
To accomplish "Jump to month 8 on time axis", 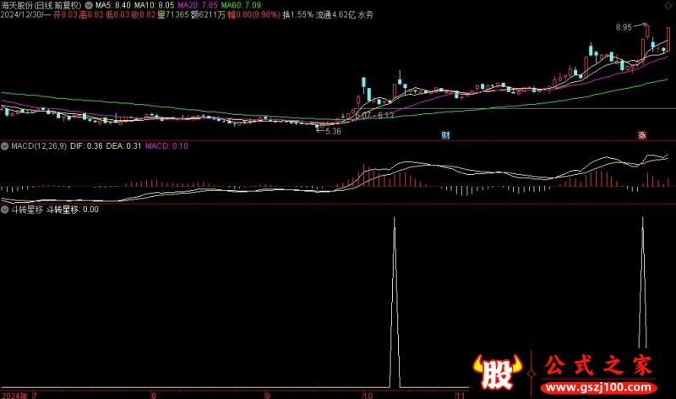I will (153, 395).
